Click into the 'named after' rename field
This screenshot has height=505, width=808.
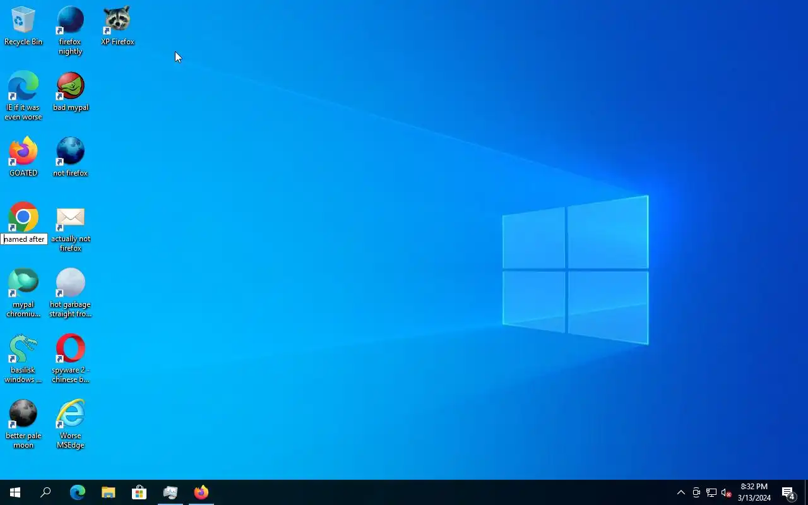click(24, 239)
